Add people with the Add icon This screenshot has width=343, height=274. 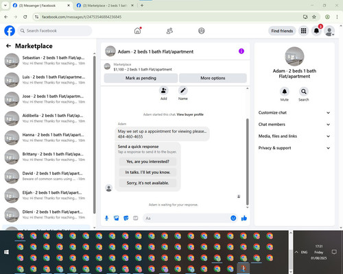(x=164, y=91)
